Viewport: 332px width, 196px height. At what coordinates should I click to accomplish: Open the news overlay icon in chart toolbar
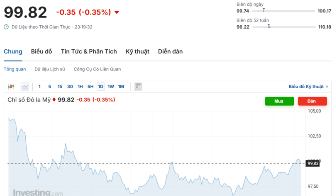[138, 87]
